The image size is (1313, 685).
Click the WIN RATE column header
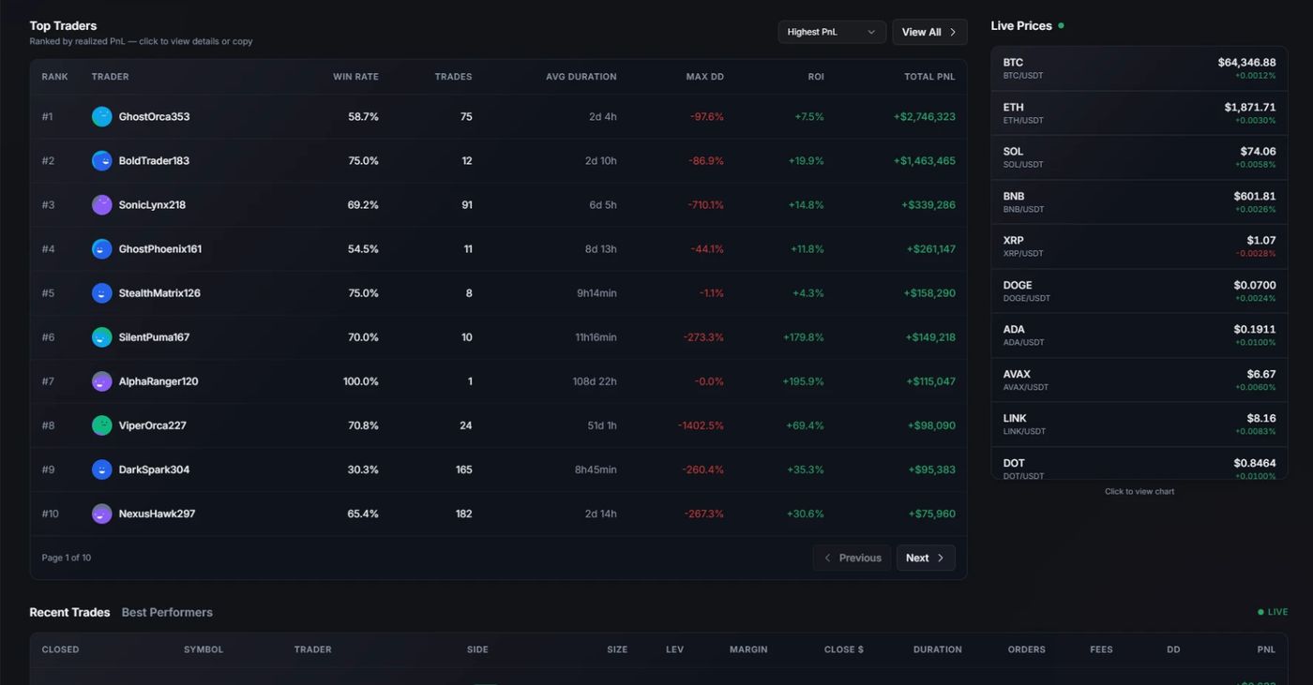(x=356, y=77)
